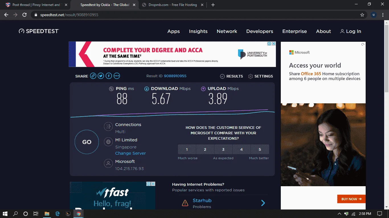Reload the page
The width and height of the screenshot is (389, 218).
tap(24, 15)
